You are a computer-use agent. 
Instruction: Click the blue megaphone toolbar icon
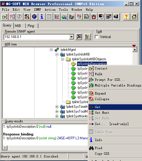(x=116, y=17)
